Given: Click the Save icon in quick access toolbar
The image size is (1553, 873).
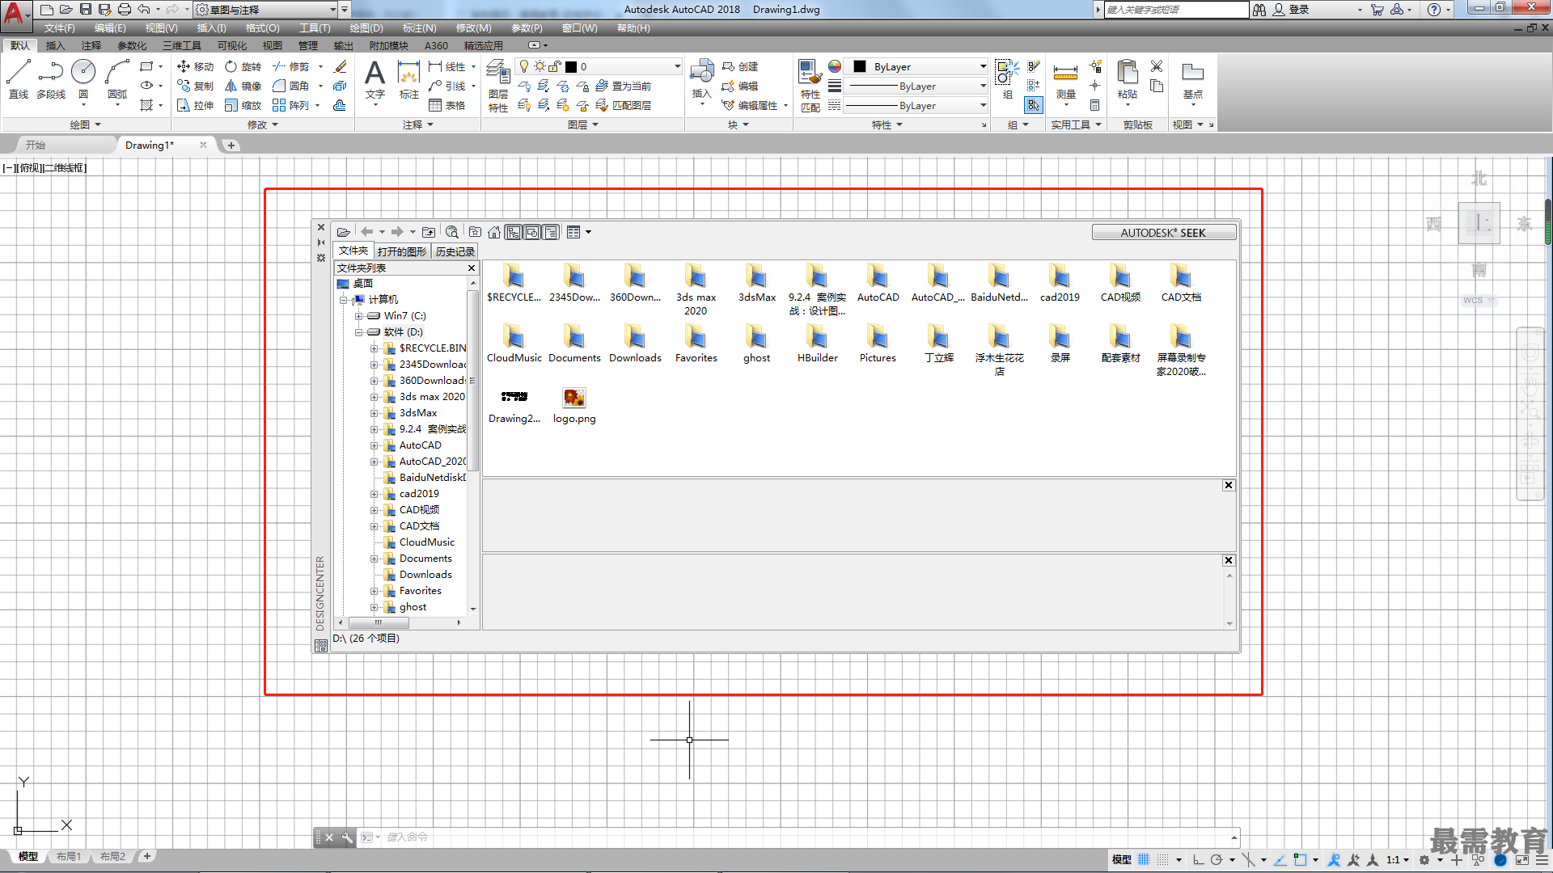Looking at the screenshot, I should click(x=85, y=9).
